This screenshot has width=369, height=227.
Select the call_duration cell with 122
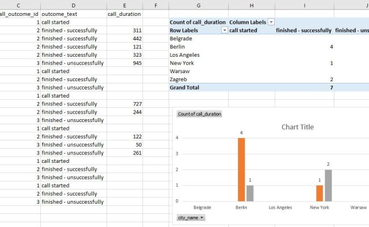124,136
